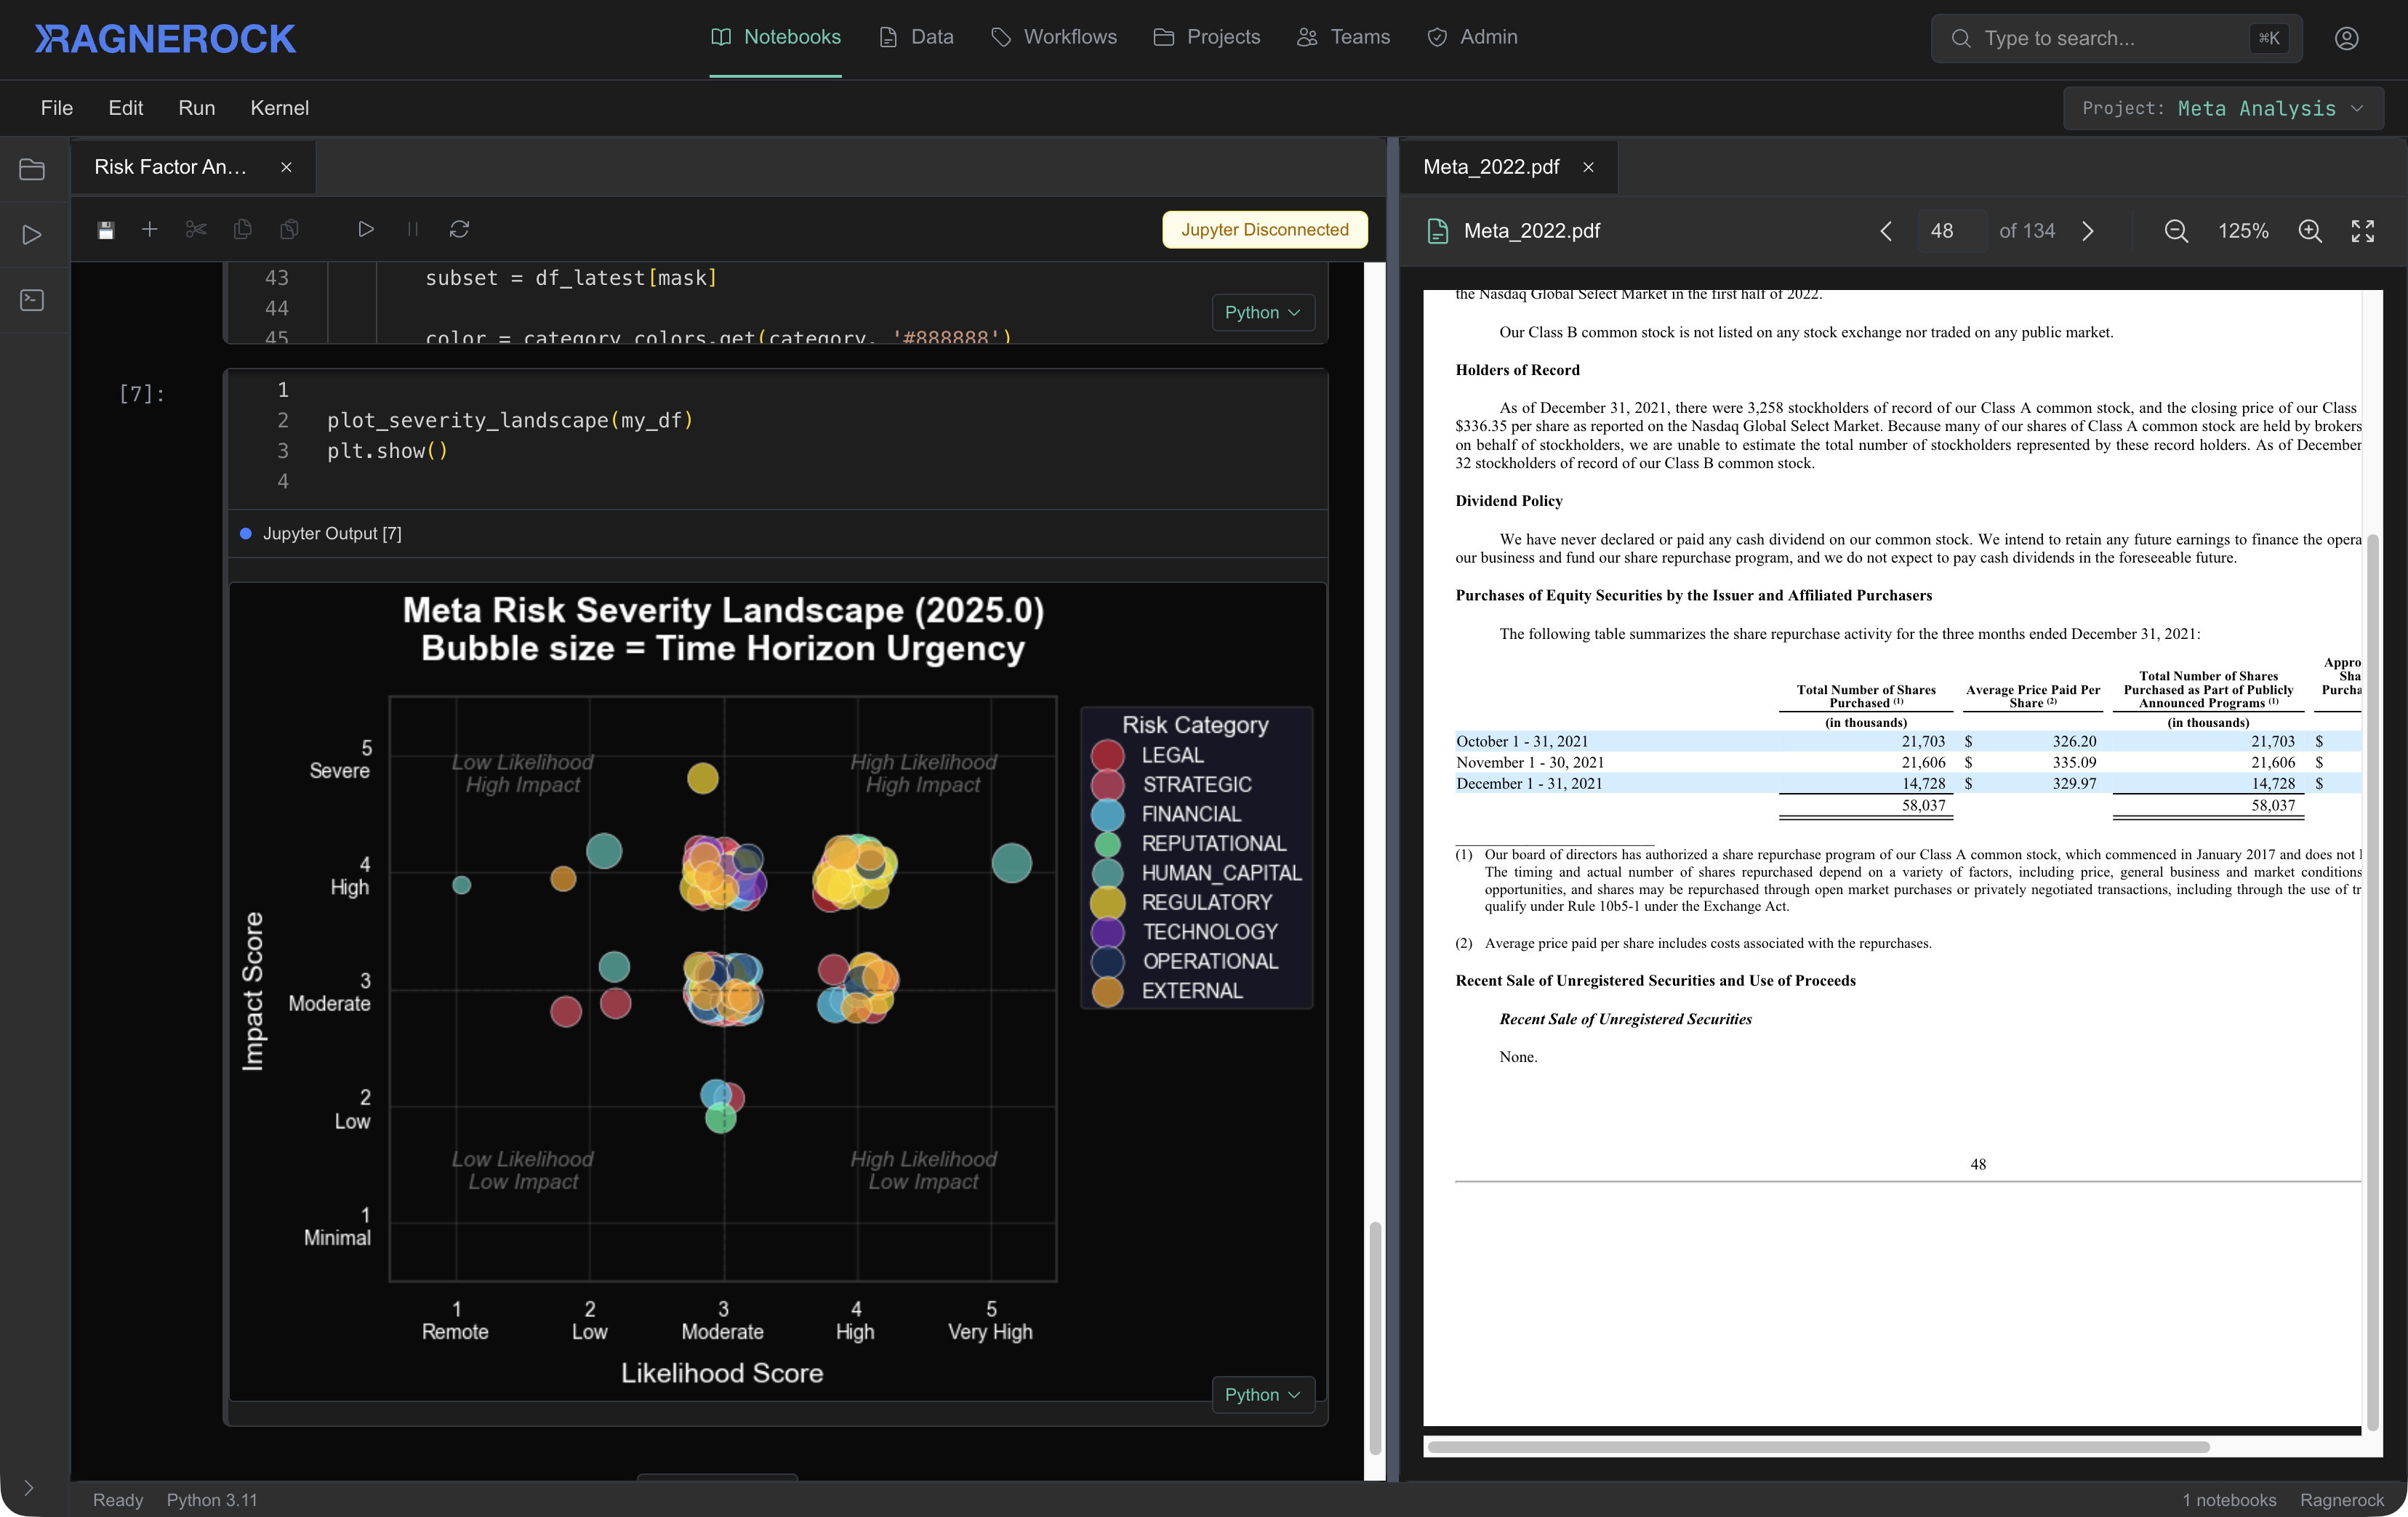Add a new cell with the plus icon

(149, 229)
